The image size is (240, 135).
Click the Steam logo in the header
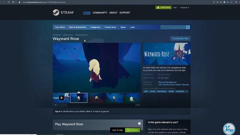[63, 12]
